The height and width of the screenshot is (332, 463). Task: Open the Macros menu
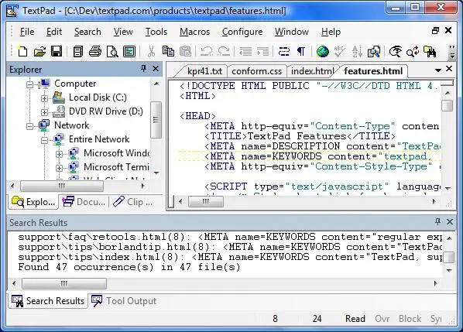coord(194,32)
